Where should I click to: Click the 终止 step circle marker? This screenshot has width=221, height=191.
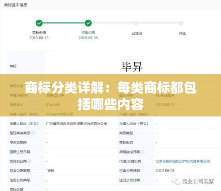click(x=181, y=23)
